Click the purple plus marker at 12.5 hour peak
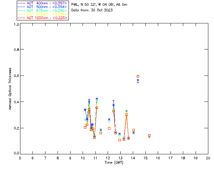The image size is (214, 171). (113, 101)
